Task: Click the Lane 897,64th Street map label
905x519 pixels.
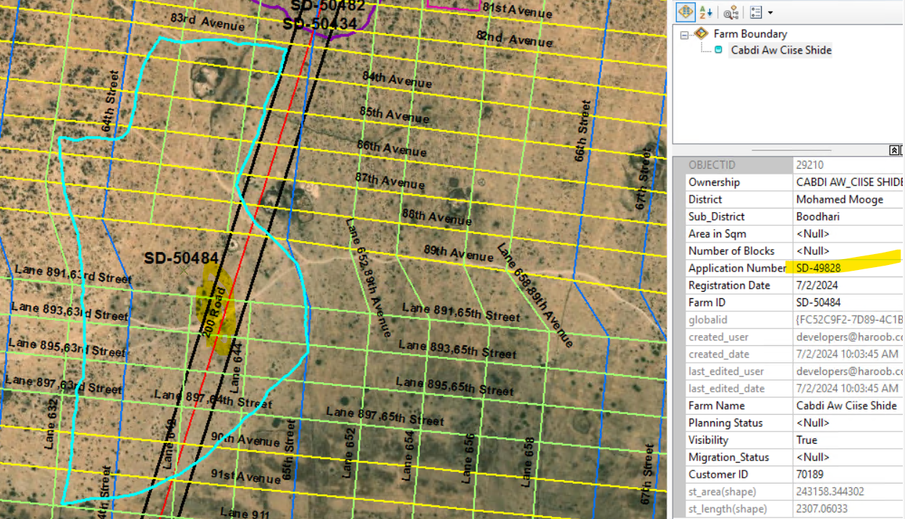Action: pos(213,398)
